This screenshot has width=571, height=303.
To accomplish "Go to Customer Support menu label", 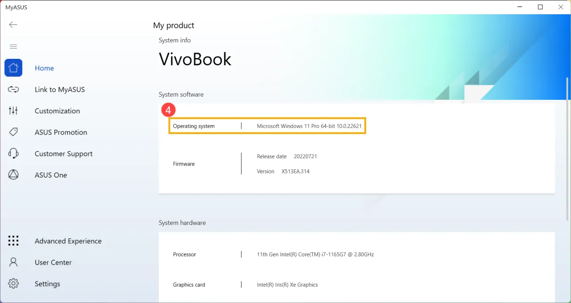I will [x=64, y=154].
